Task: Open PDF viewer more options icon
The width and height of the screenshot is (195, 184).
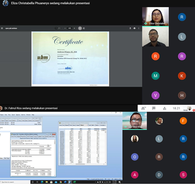Action: coord(139,28)
